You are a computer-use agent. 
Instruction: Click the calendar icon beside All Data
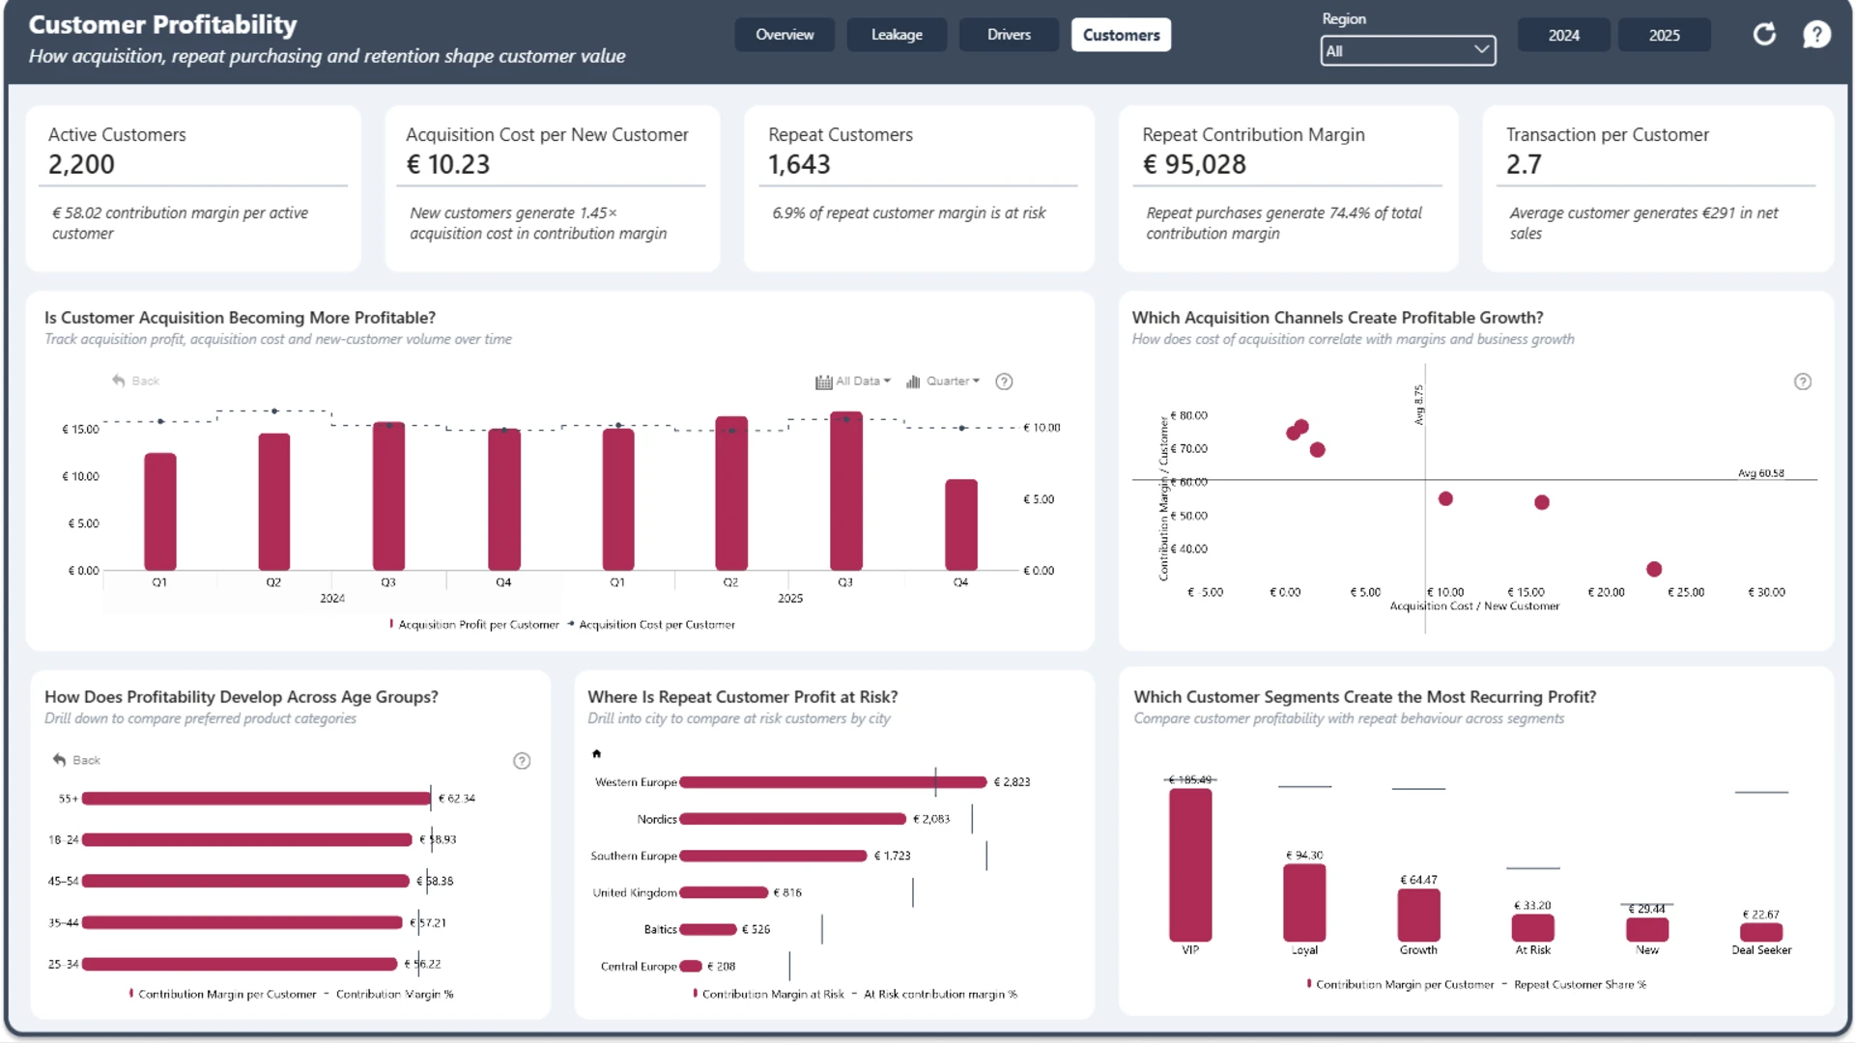[823, 381]
